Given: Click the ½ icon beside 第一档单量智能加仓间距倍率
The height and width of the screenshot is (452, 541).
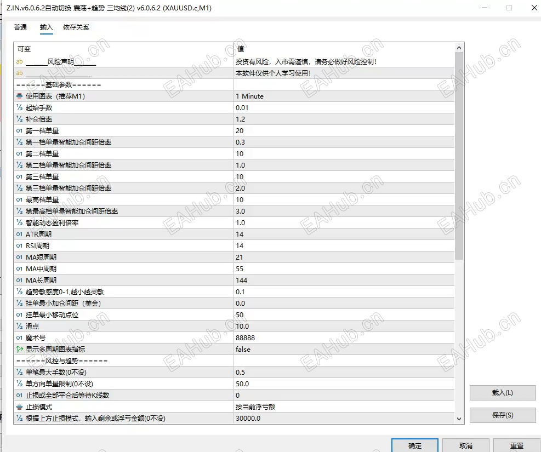Looking at the screenshot, I should coord(19,142).
